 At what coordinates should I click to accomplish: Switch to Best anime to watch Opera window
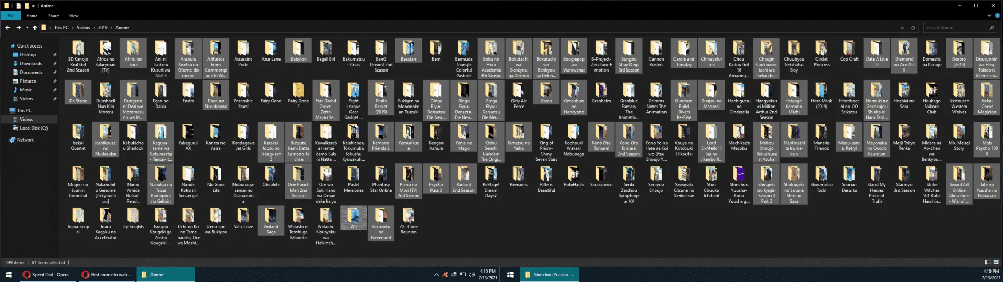coord(107,275)
